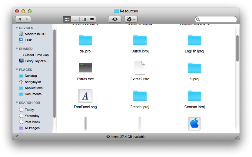Click the search field

(216, 19)
